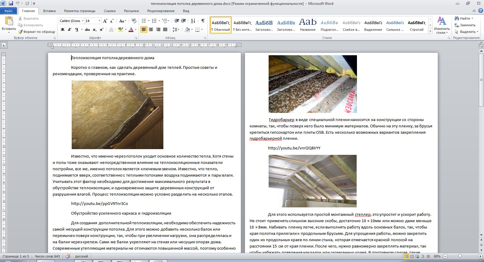Toggle bold formatting button
Image resolution: width=484 pixels, height=262 pixels.
pos(63,30)
